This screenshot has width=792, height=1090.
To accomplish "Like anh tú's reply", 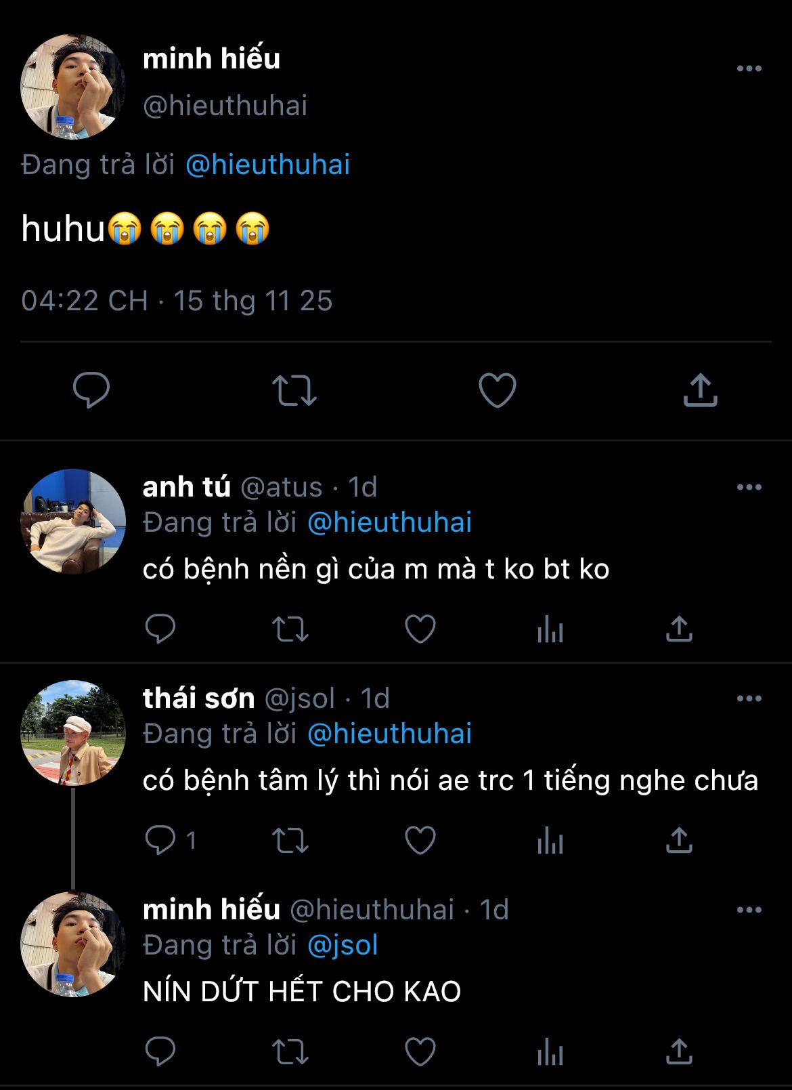I will click(420, 629).
